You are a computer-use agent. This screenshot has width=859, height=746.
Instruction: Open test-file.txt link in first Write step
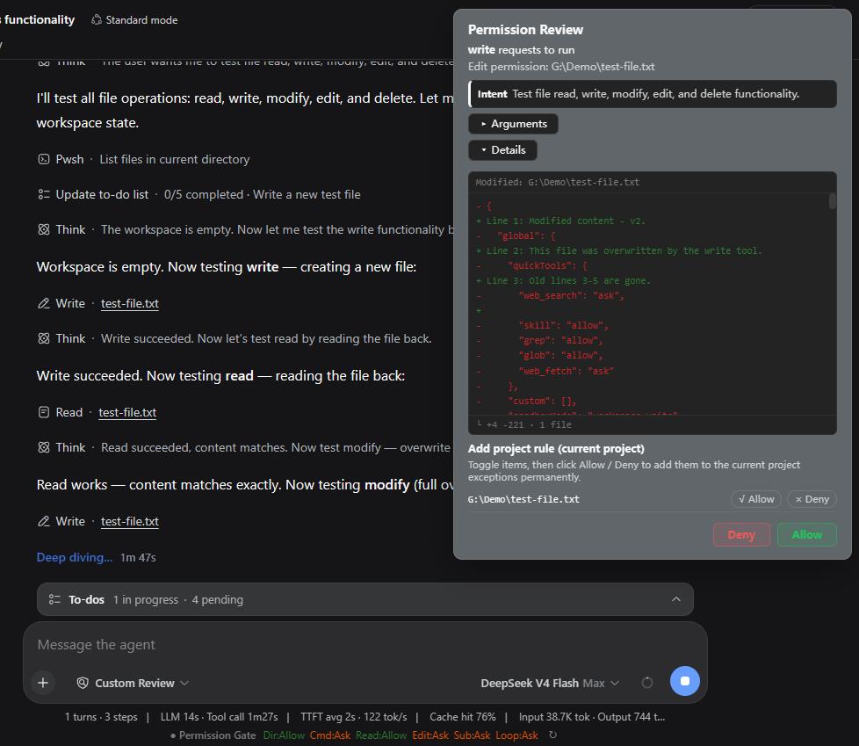(130, 304)
